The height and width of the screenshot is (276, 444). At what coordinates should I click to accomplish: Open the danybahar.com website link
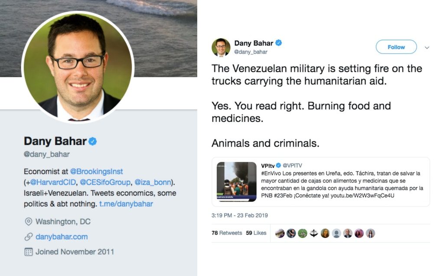pos(62,237)
